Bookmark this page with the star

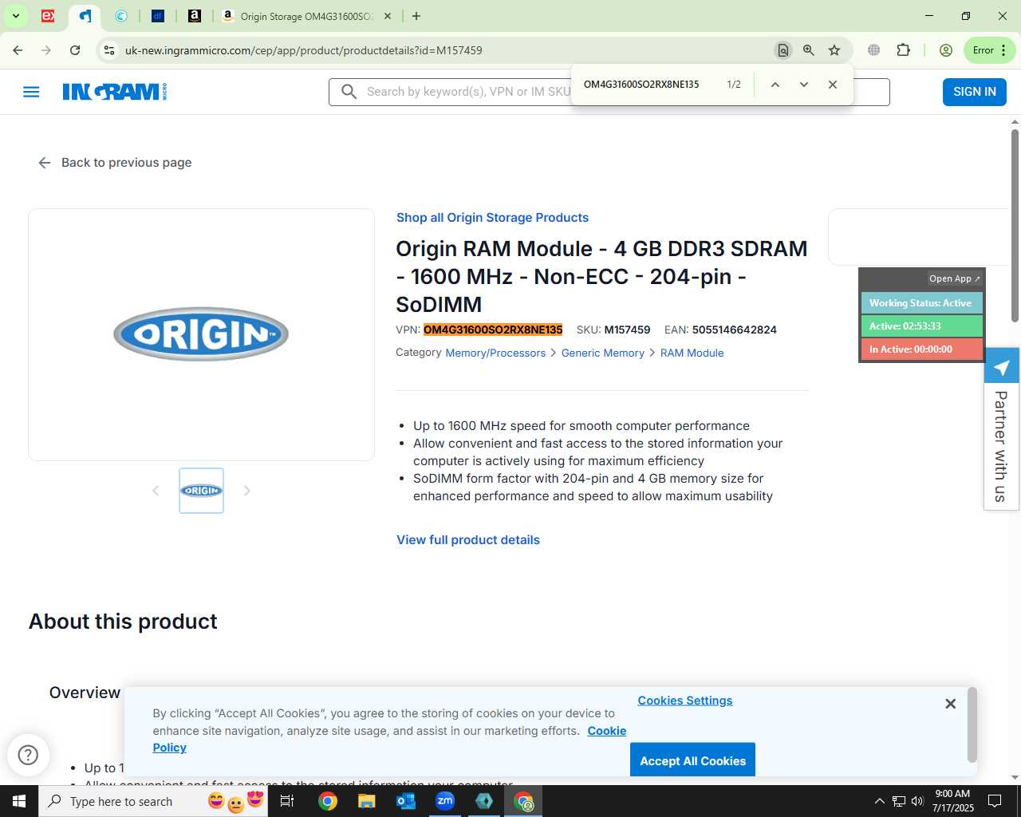[834, 50]
